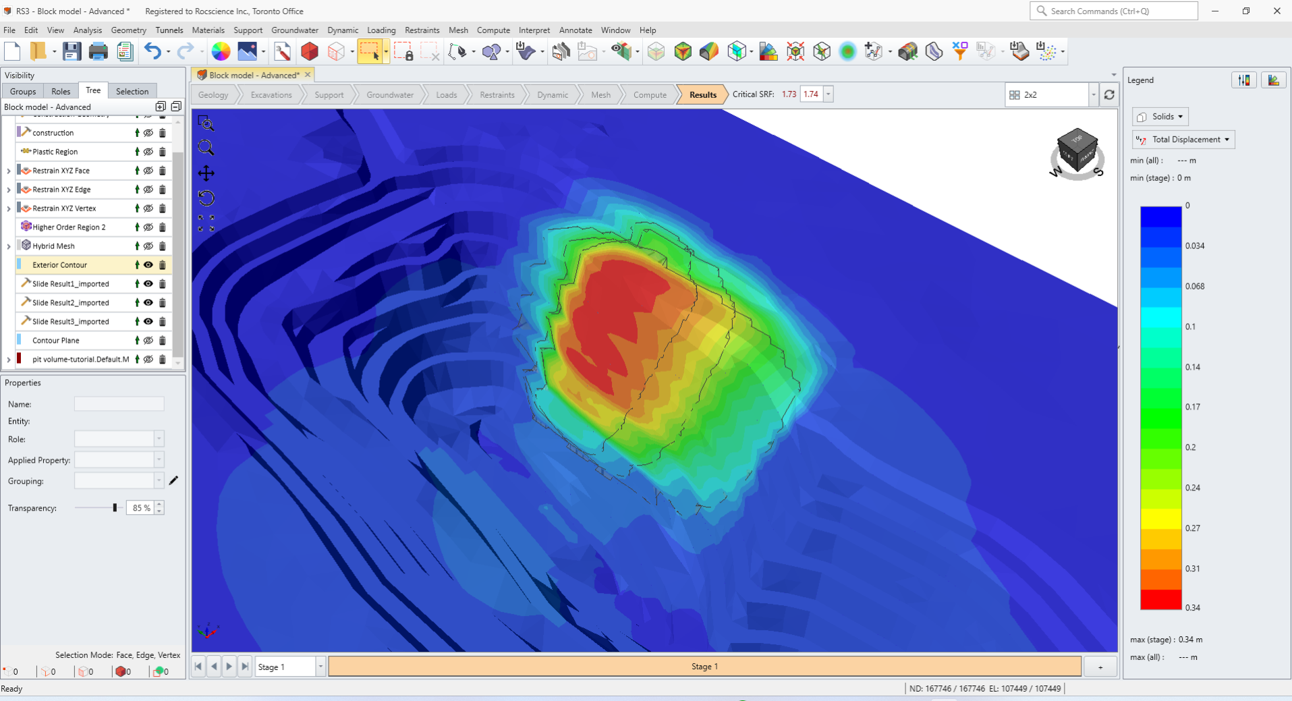Click the magnifier zoom icon in viewport

pos(206,148)
